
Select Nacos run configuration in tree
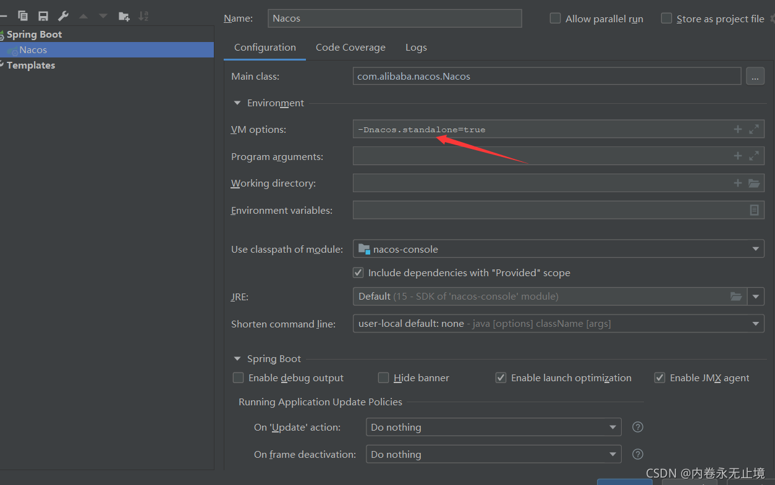[x=107, y=50]
